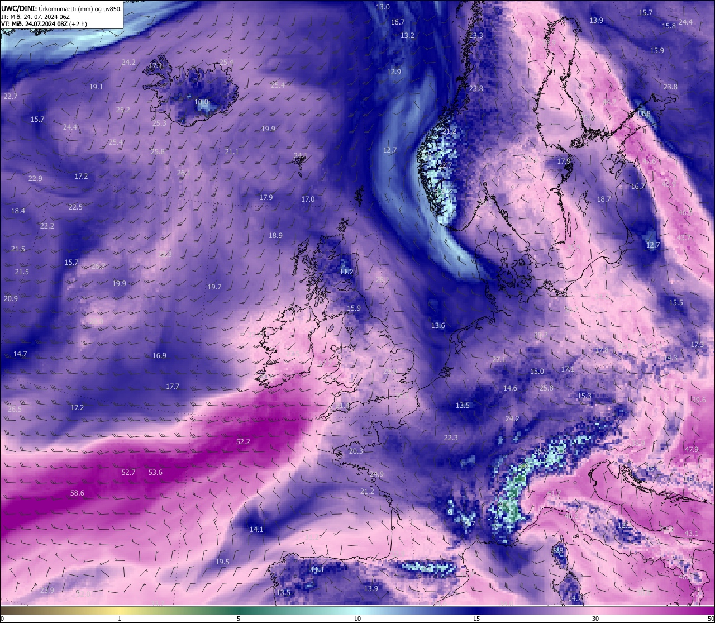Click the 30 label on the color scale

[x=595, y=619]
